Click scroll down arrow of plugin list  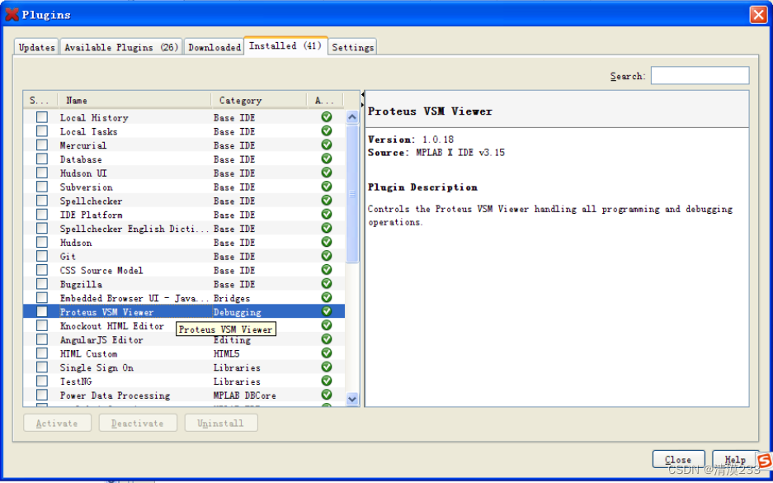point(352,399)
